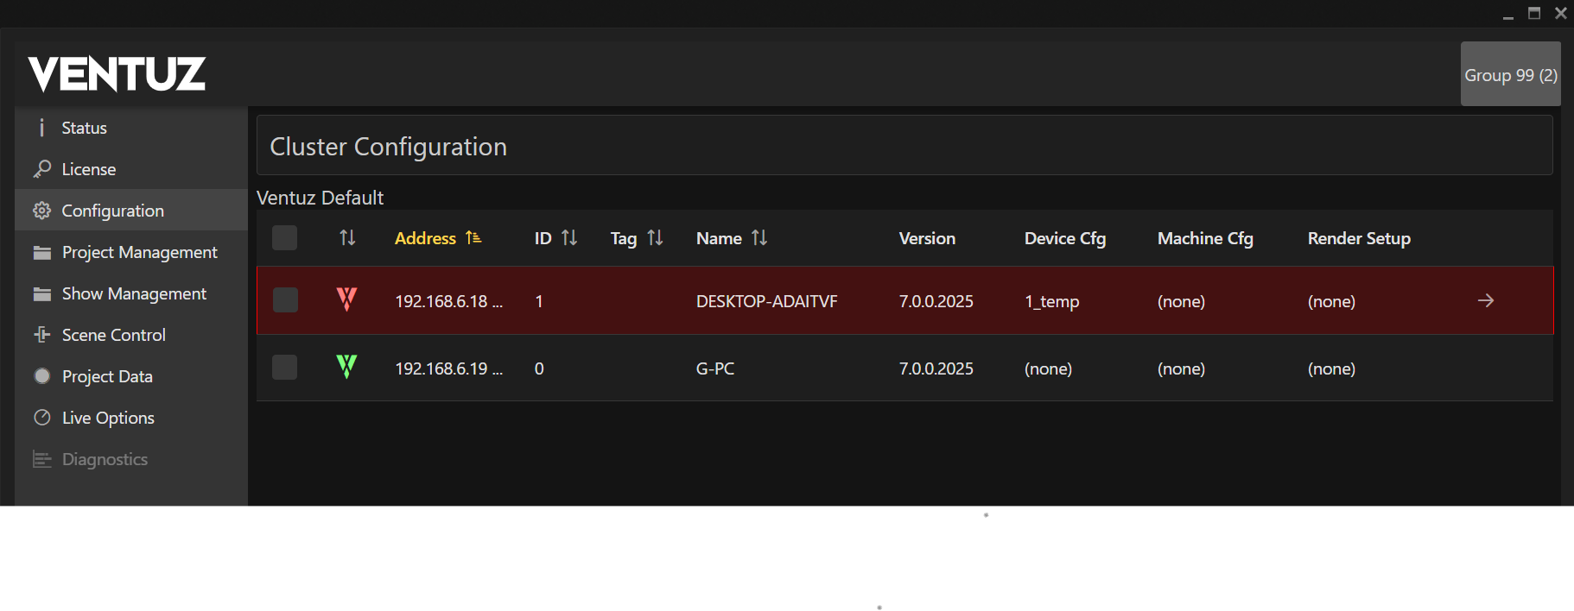
Task: Select the checkbox for the G-PC machine
Action: (284, 368)
